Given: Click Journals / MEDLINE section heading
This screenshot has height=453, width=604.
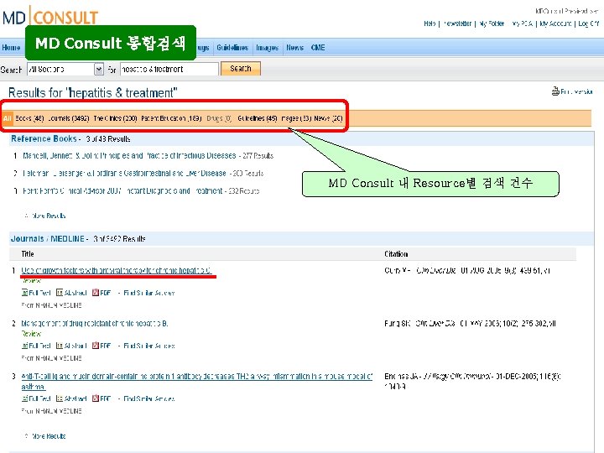Looking at the screenshot, I should (47, 238).
